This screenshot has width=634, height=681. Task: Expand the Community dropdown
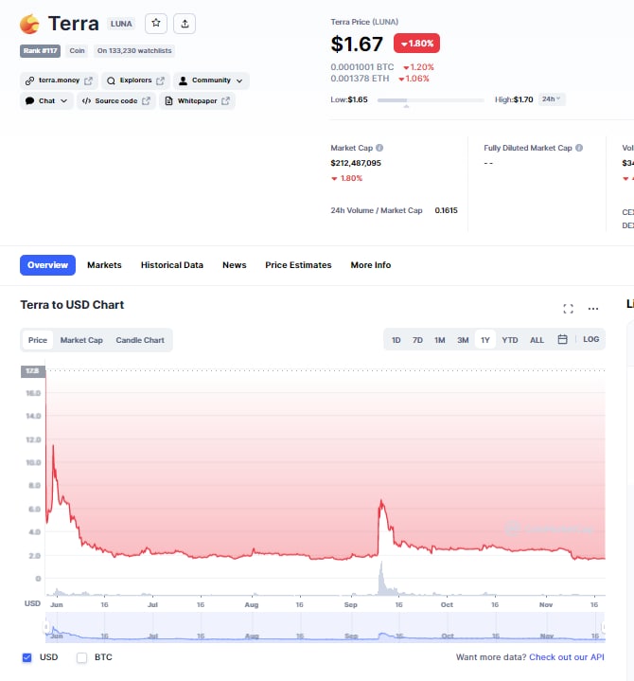point(211,81)
